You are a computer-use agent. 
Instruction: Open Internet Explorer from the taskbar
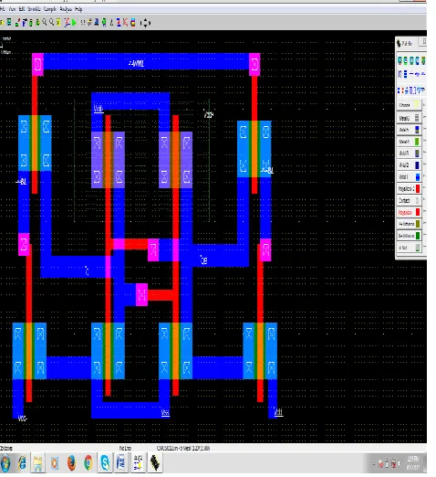[22, 463]
